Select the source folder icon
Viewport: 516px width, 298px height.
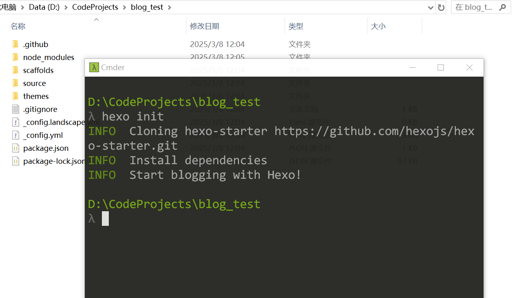(15, 83)
